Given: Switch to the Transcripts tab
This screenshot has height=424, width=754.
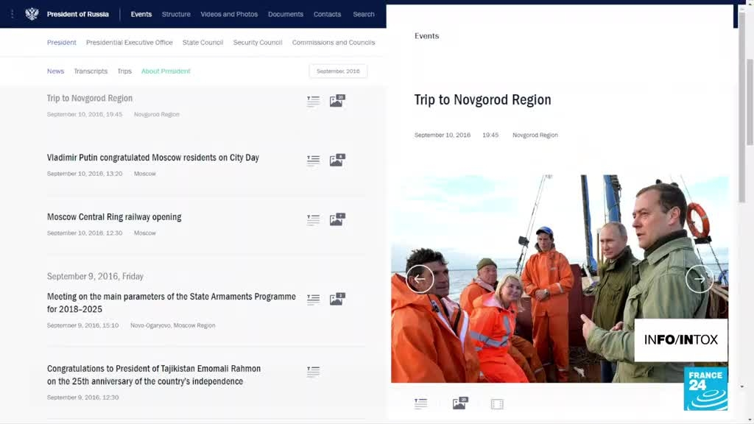Looking at the screenshot, I should 91,71.
